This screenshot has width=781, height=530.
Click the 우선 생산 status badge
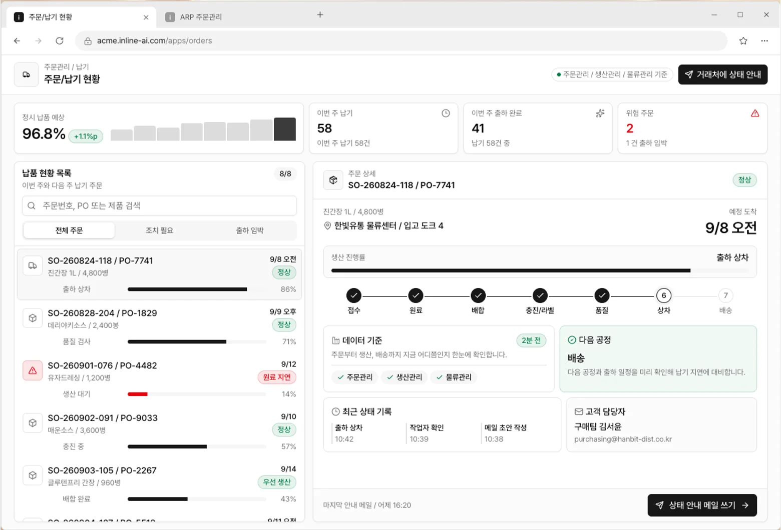277,482
